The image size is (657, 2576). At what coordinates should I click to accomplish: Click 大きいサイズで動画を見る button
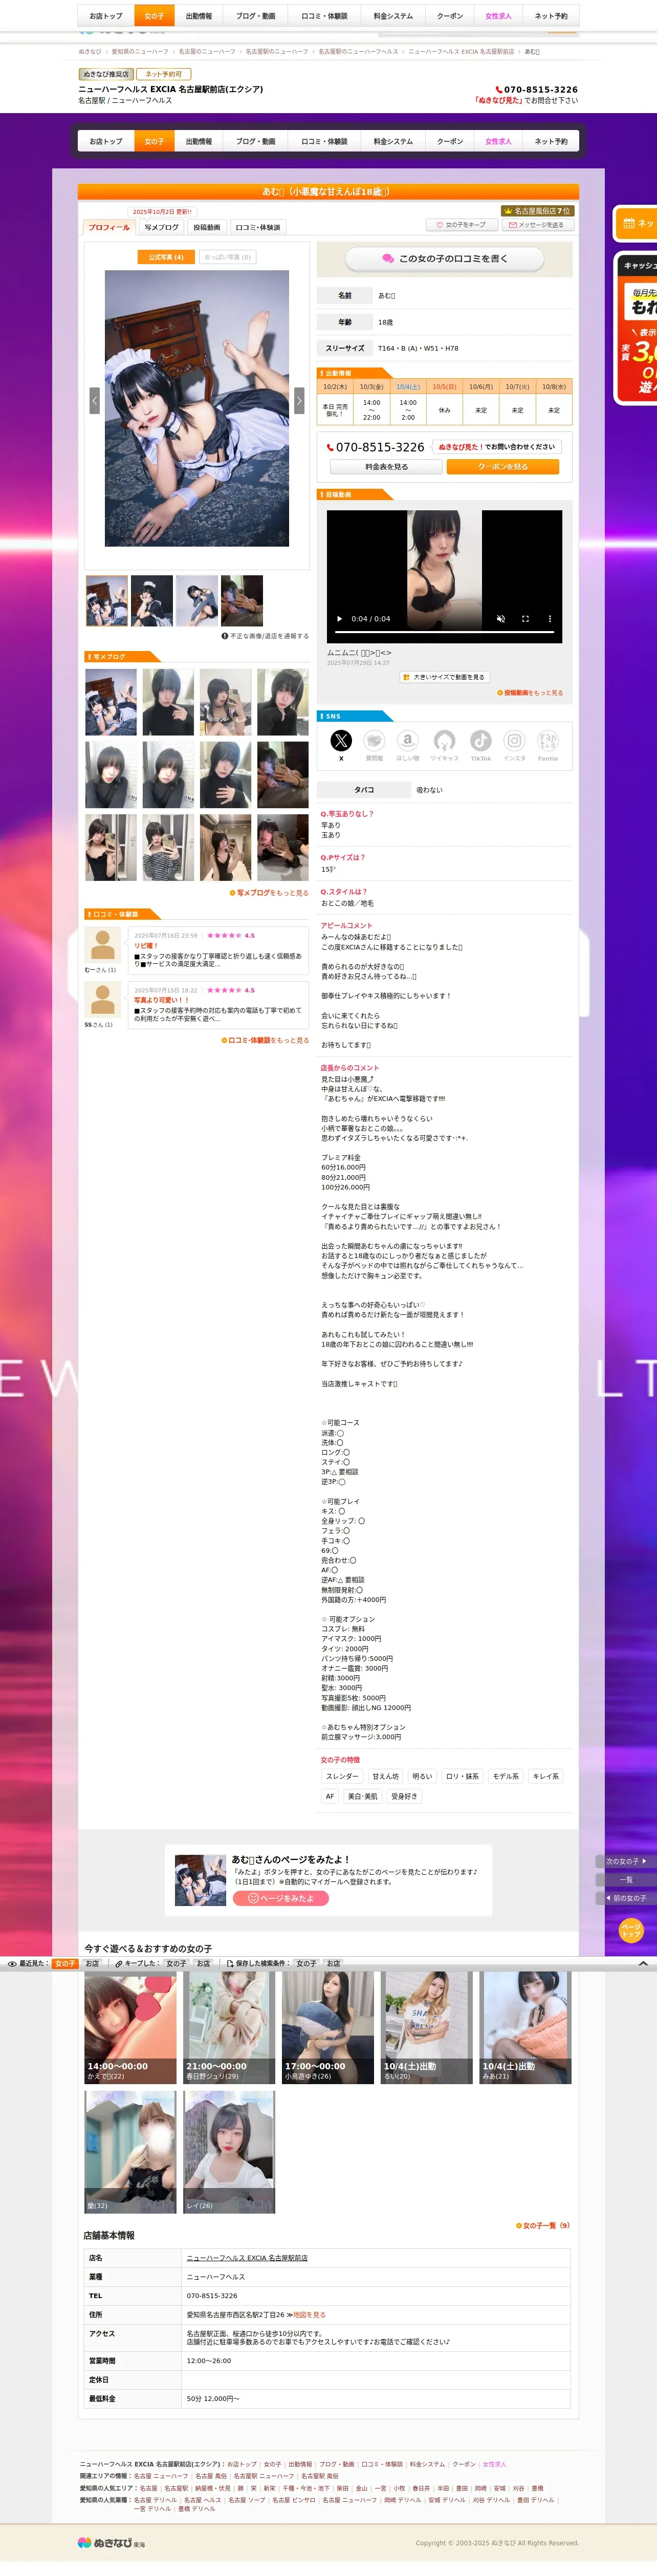[444, 677]
